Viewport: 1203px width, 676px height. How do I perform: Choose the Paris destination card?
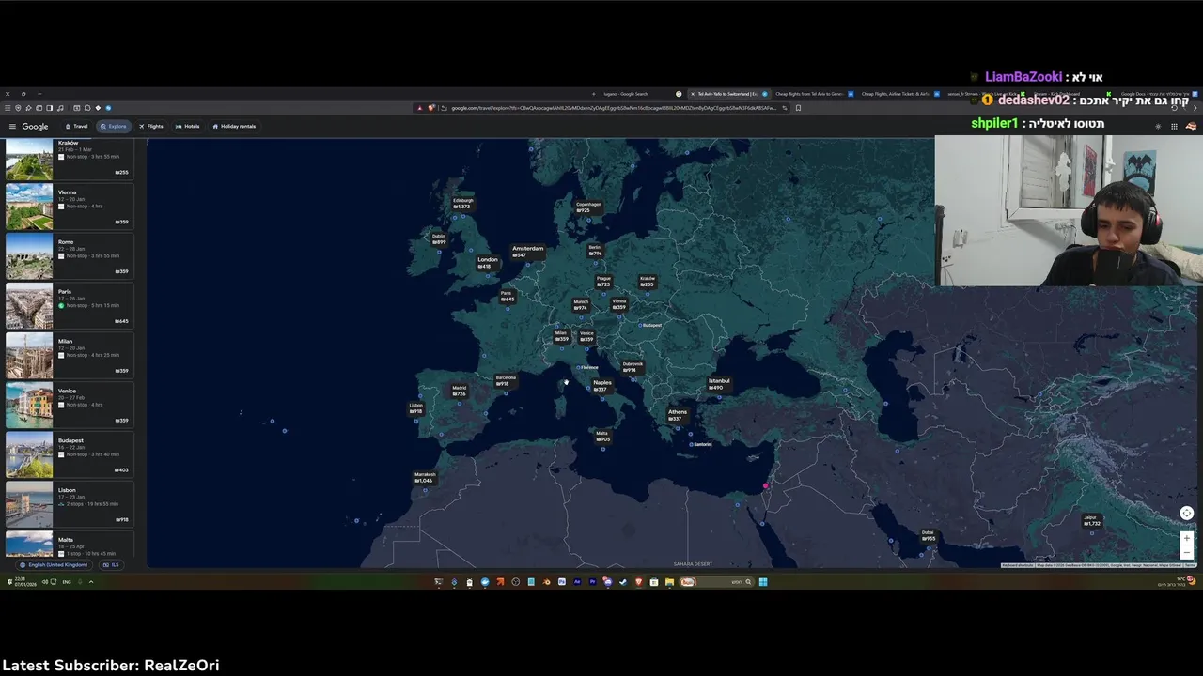click(69, 306)
